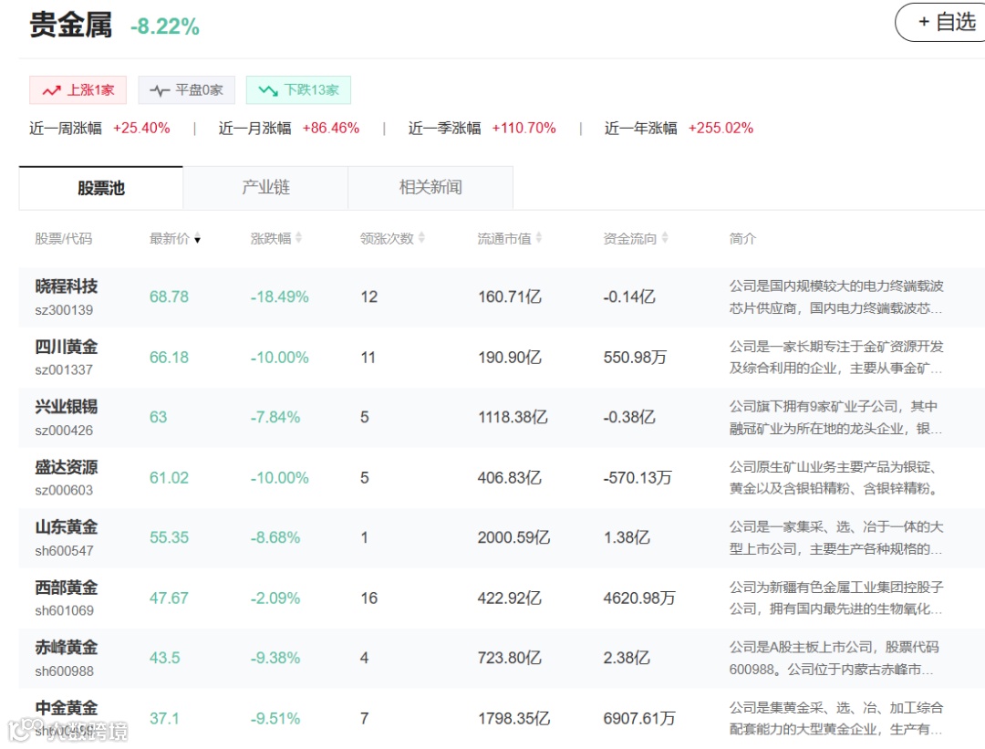The image size is (985, 749).
Task: Click 近一月涨幅 value +86.46%
Action: [x=330, y=129]
